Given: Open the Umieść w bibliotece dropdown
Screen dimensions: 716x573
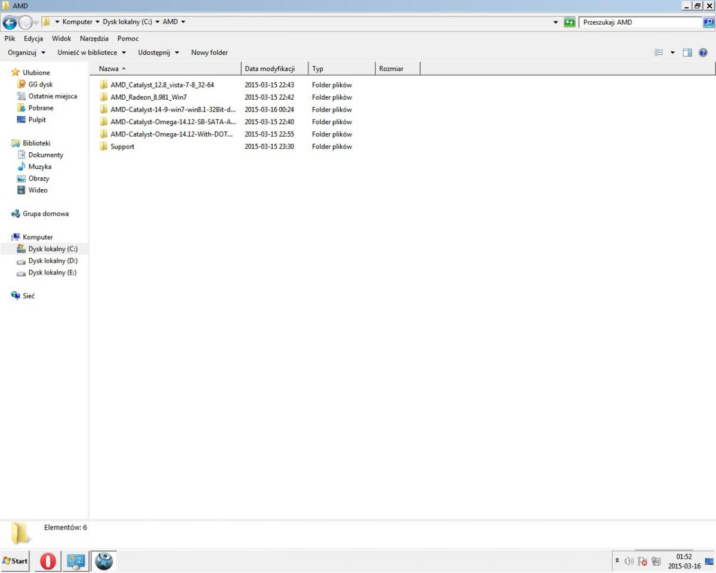Looking at the screenshot, I should pos(92,53).
